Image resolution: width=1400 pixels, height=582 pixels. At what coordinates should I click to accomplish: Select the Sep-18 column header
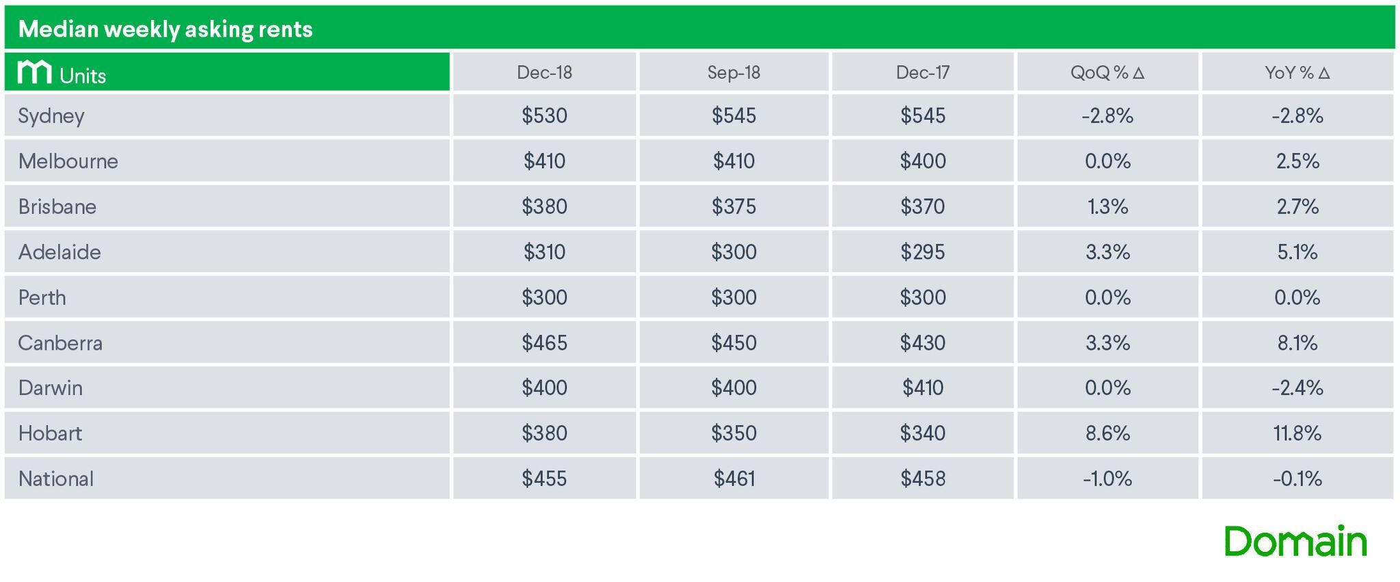coord(733,72)
